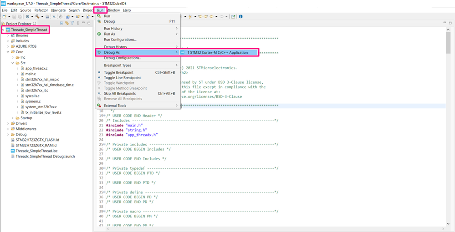Expand the Drivers folder
The image size is (455, 232).
[x=8, y=123]
